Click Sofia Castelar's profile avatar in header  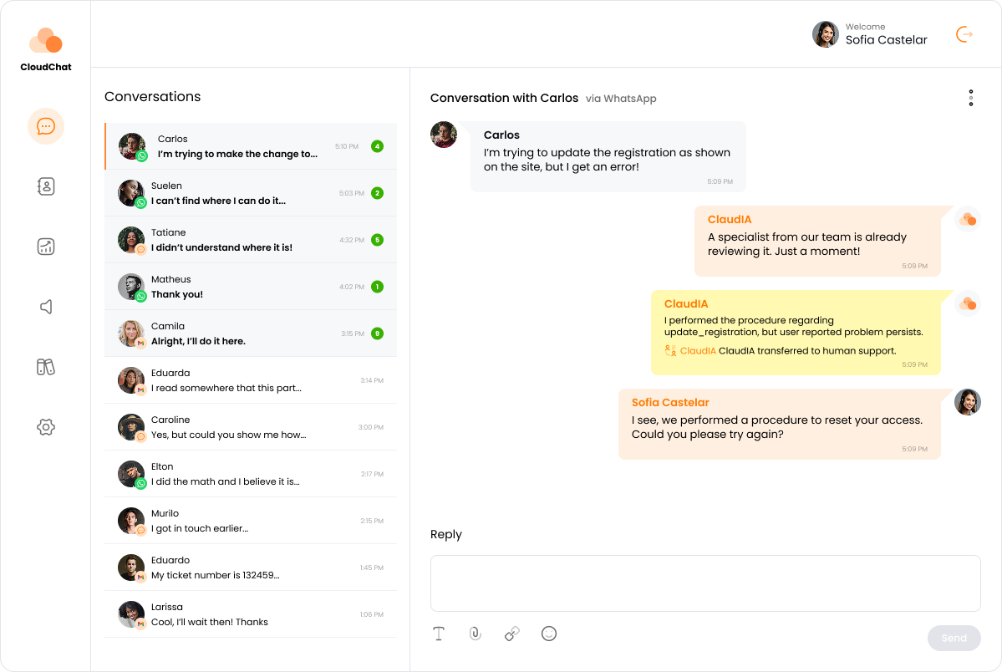(x=825, y=34)
